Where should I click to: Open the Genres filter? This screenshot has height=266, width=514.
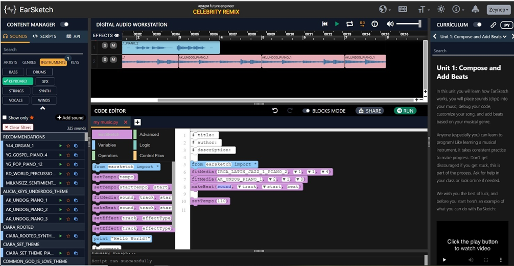(29, 62)
